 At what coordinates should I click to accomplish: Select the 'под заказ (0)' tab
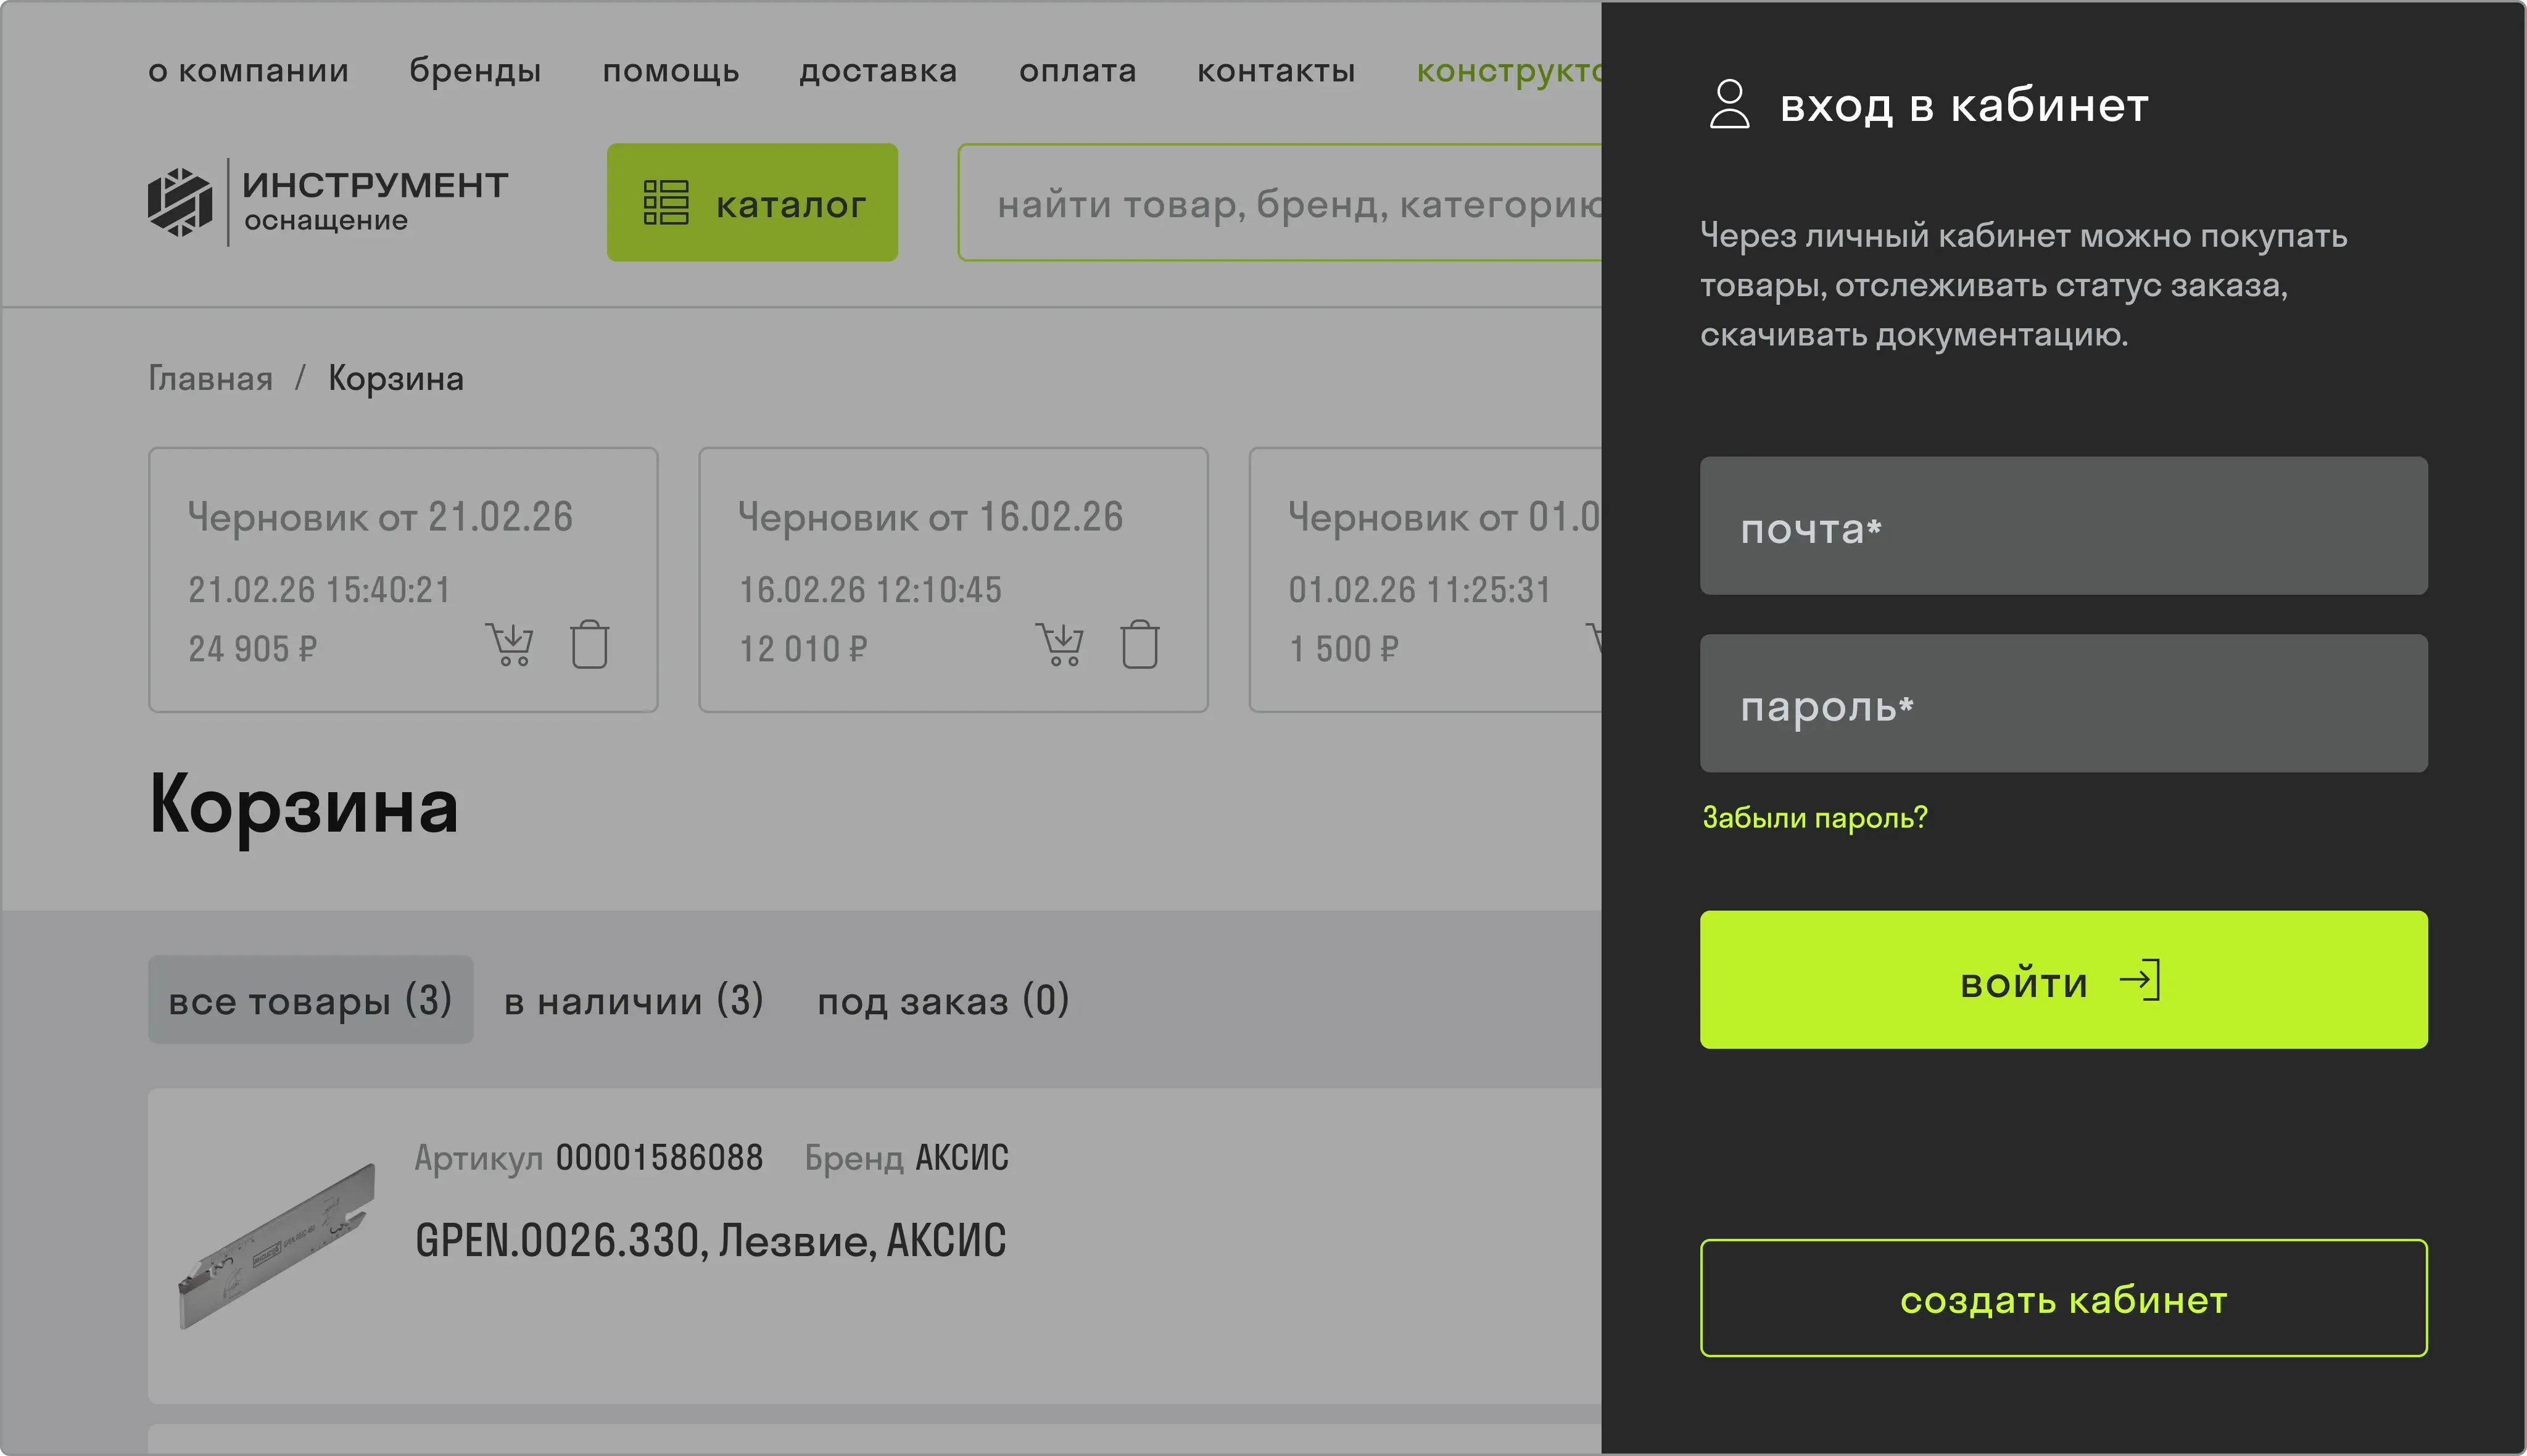click(944, 1000)
